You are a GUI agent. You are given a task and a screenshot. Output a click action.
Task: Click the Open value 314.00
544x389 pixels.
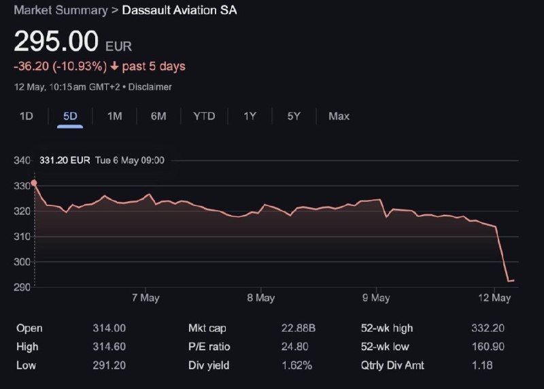(109, 328)
